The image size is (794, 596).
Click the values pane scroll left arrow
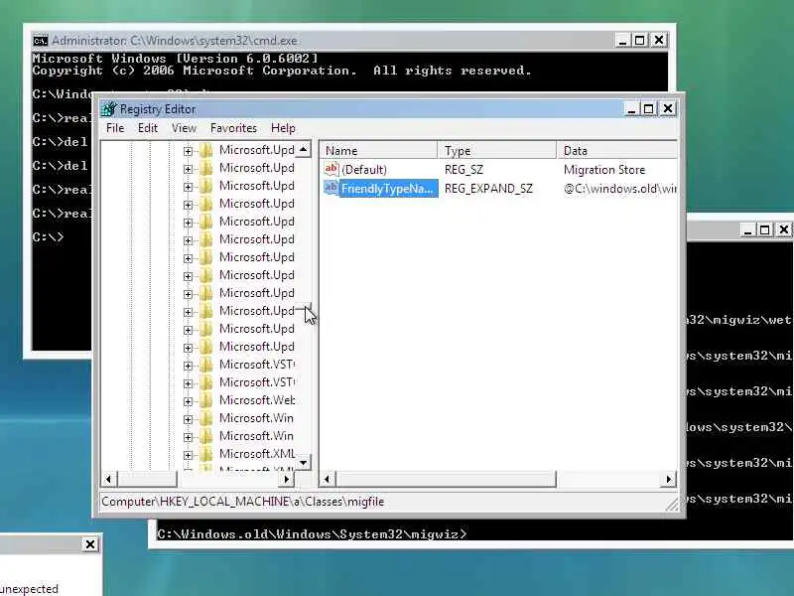(328, 479)
